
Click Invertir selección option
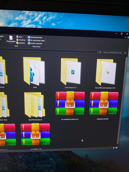[35, 43]
